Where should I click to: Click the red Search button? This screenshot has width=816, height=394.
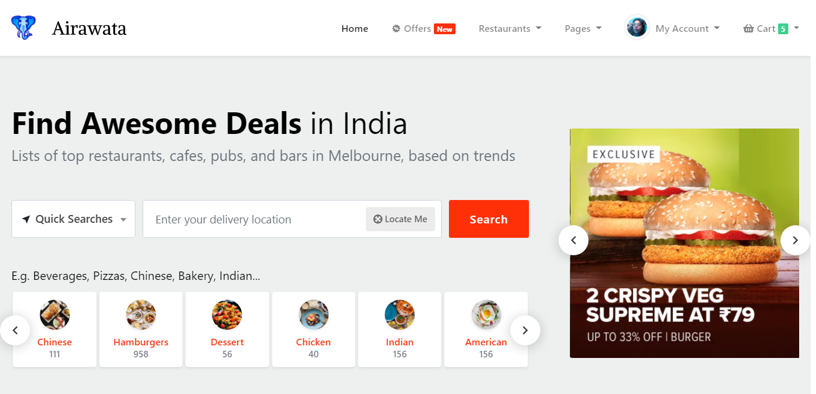pyautogui.click(x=489, y=219)
